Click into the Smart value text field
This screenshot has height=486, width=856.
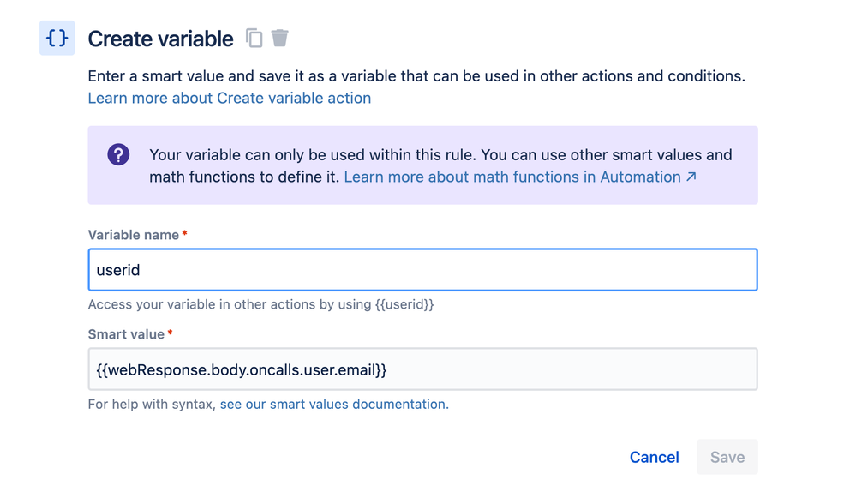422,369
